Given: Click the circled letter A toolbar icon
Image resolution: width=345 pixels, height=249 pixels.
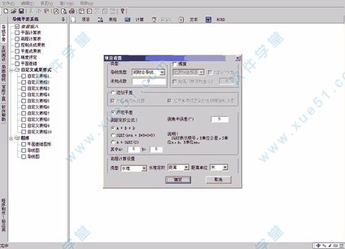Looking at the screenshot, I should point(56,11).
